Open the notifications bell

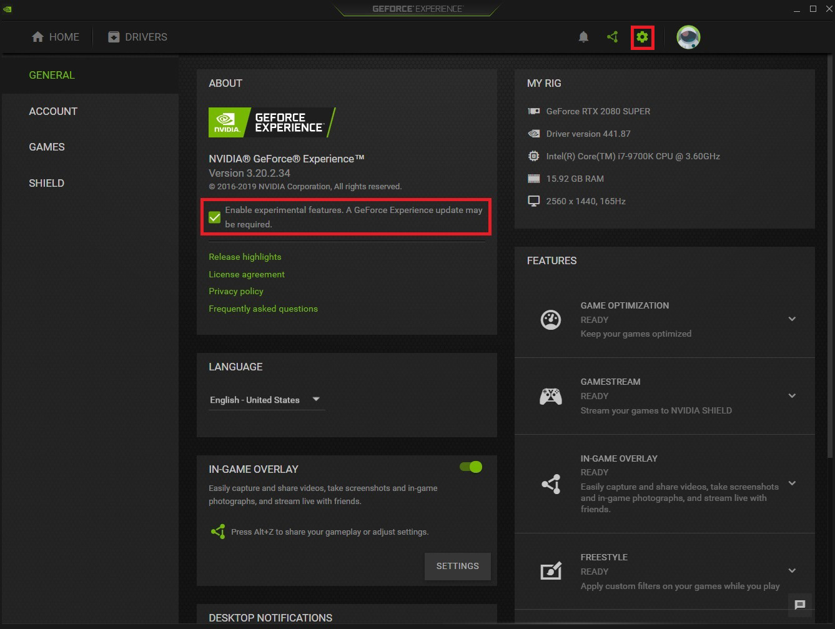tap(583, 37)
